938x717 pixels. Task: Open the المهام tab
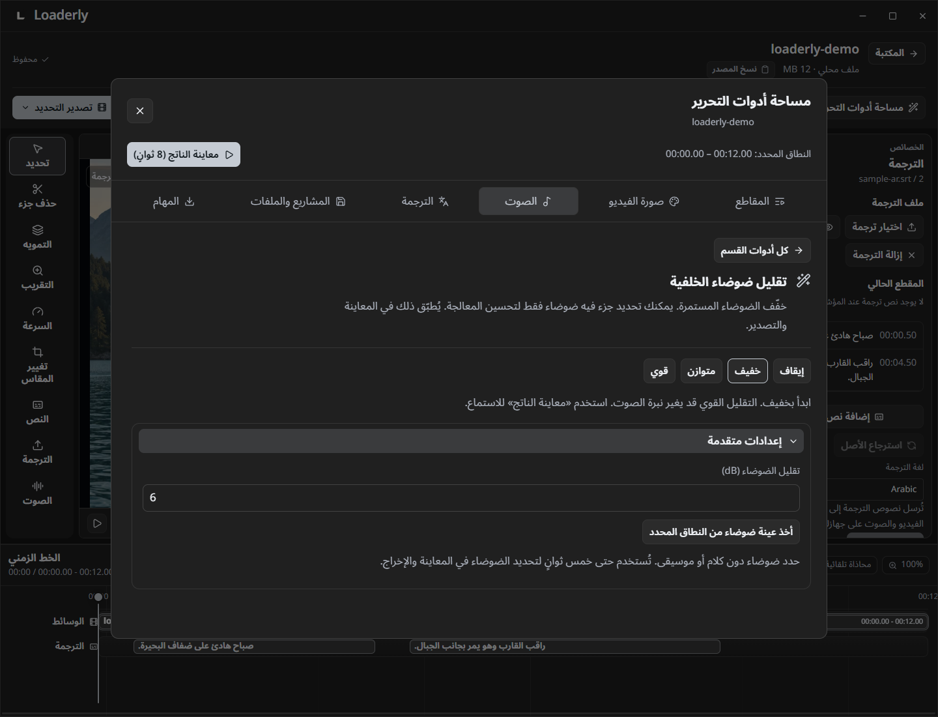[174, 201]
